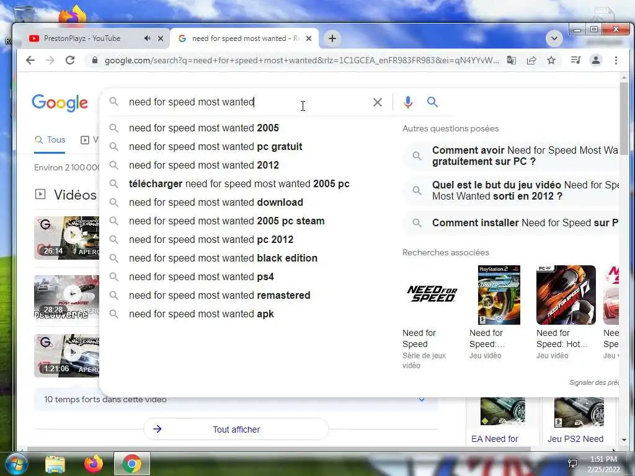Close the PrestonPlayz YouTube tab
This screenshot has width=635, height=476.
[161, 38]
